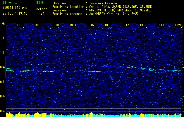The width and height of the screenshot is (184, 117).
Task: Click the 1912 time axis marker
Action: tap(38, 25)
